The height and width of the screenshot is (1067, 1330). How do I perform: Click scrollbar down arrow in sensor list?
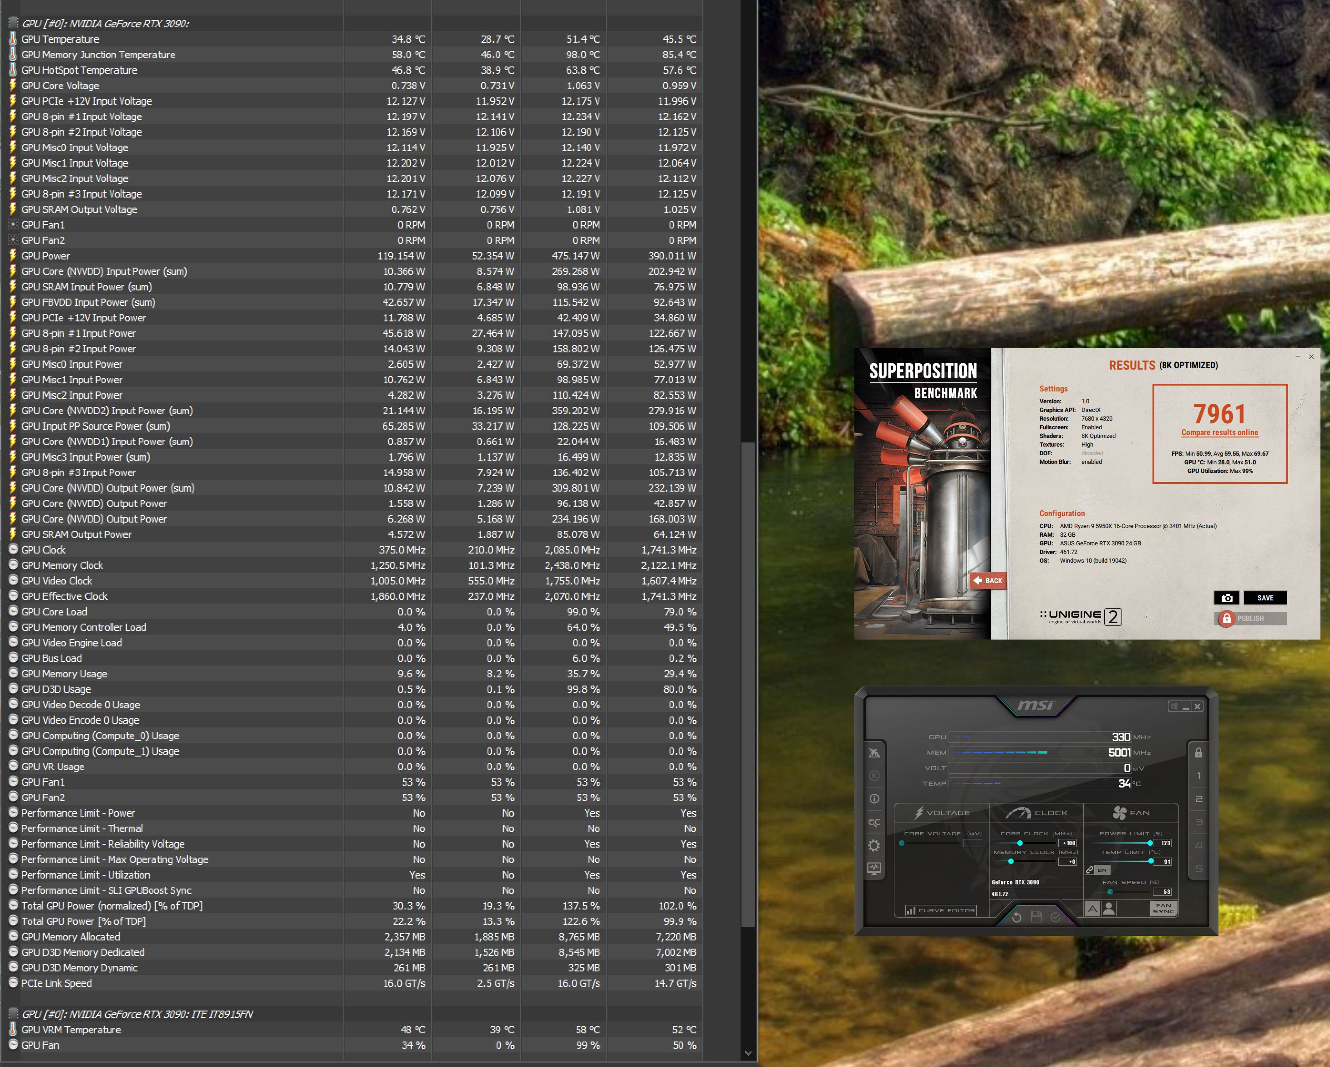point(748,1053)
